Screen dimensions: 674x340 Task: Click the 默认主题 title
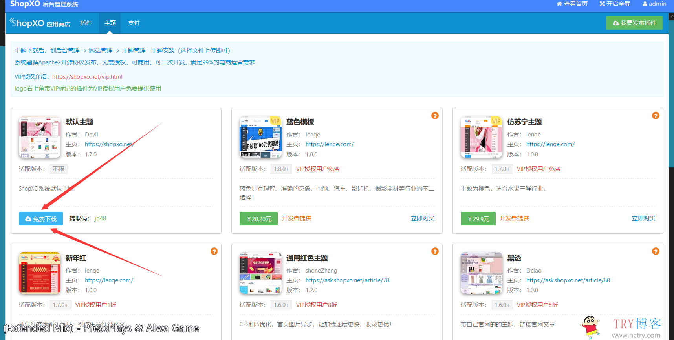[x=79, y=122]
